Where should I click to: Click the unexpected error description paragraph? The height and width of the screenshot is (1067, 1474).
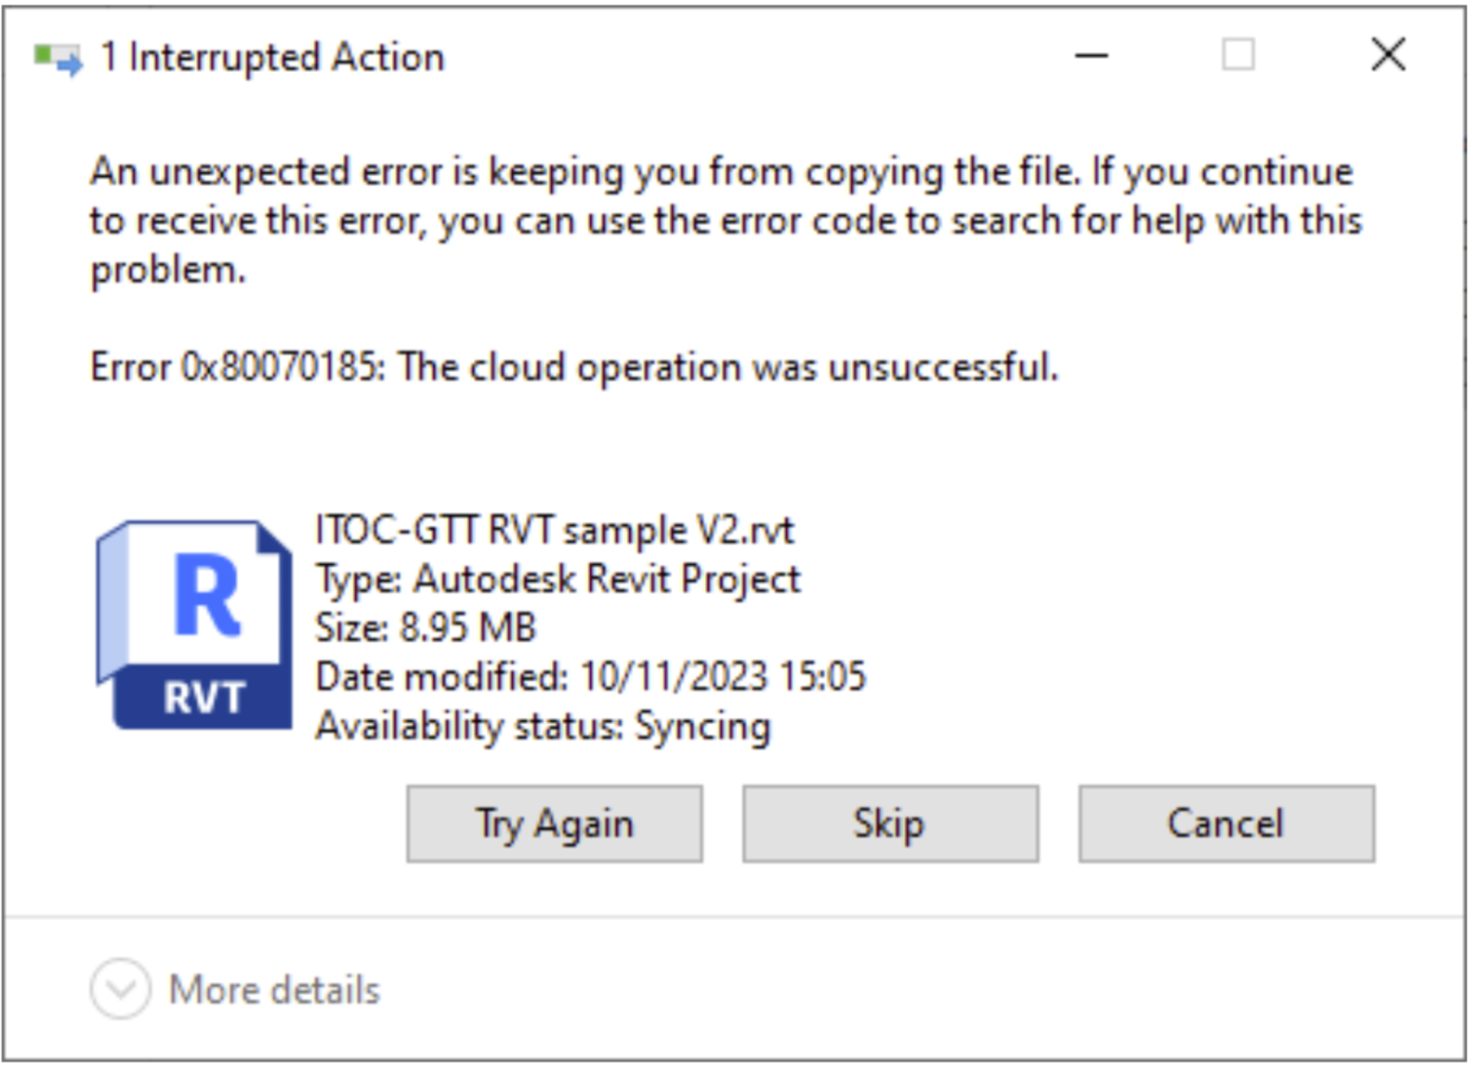pos(725,221)
